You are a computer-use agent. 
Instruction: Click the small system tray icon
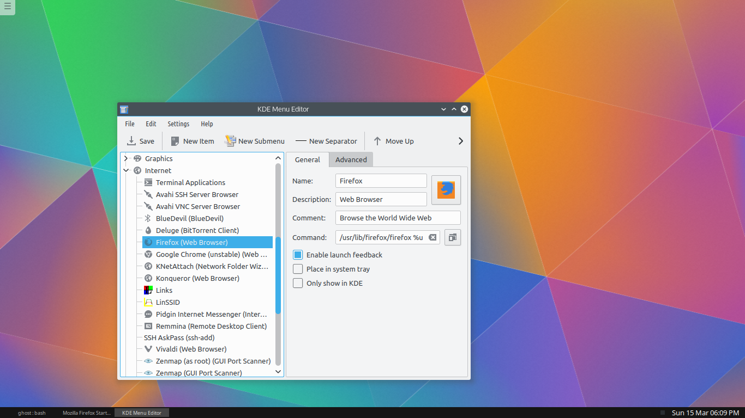[x=663, y=413]
